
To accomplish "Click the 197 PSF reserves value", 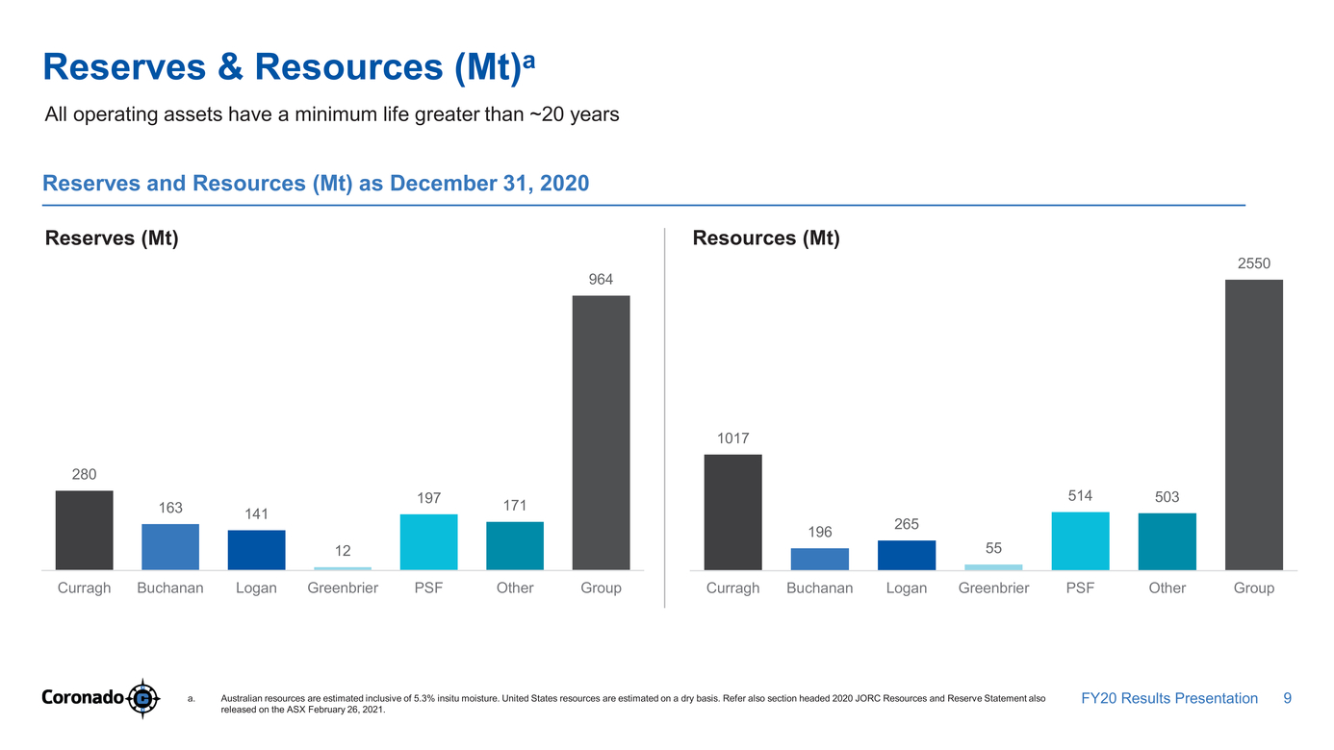I will click(x=428, y=498).
